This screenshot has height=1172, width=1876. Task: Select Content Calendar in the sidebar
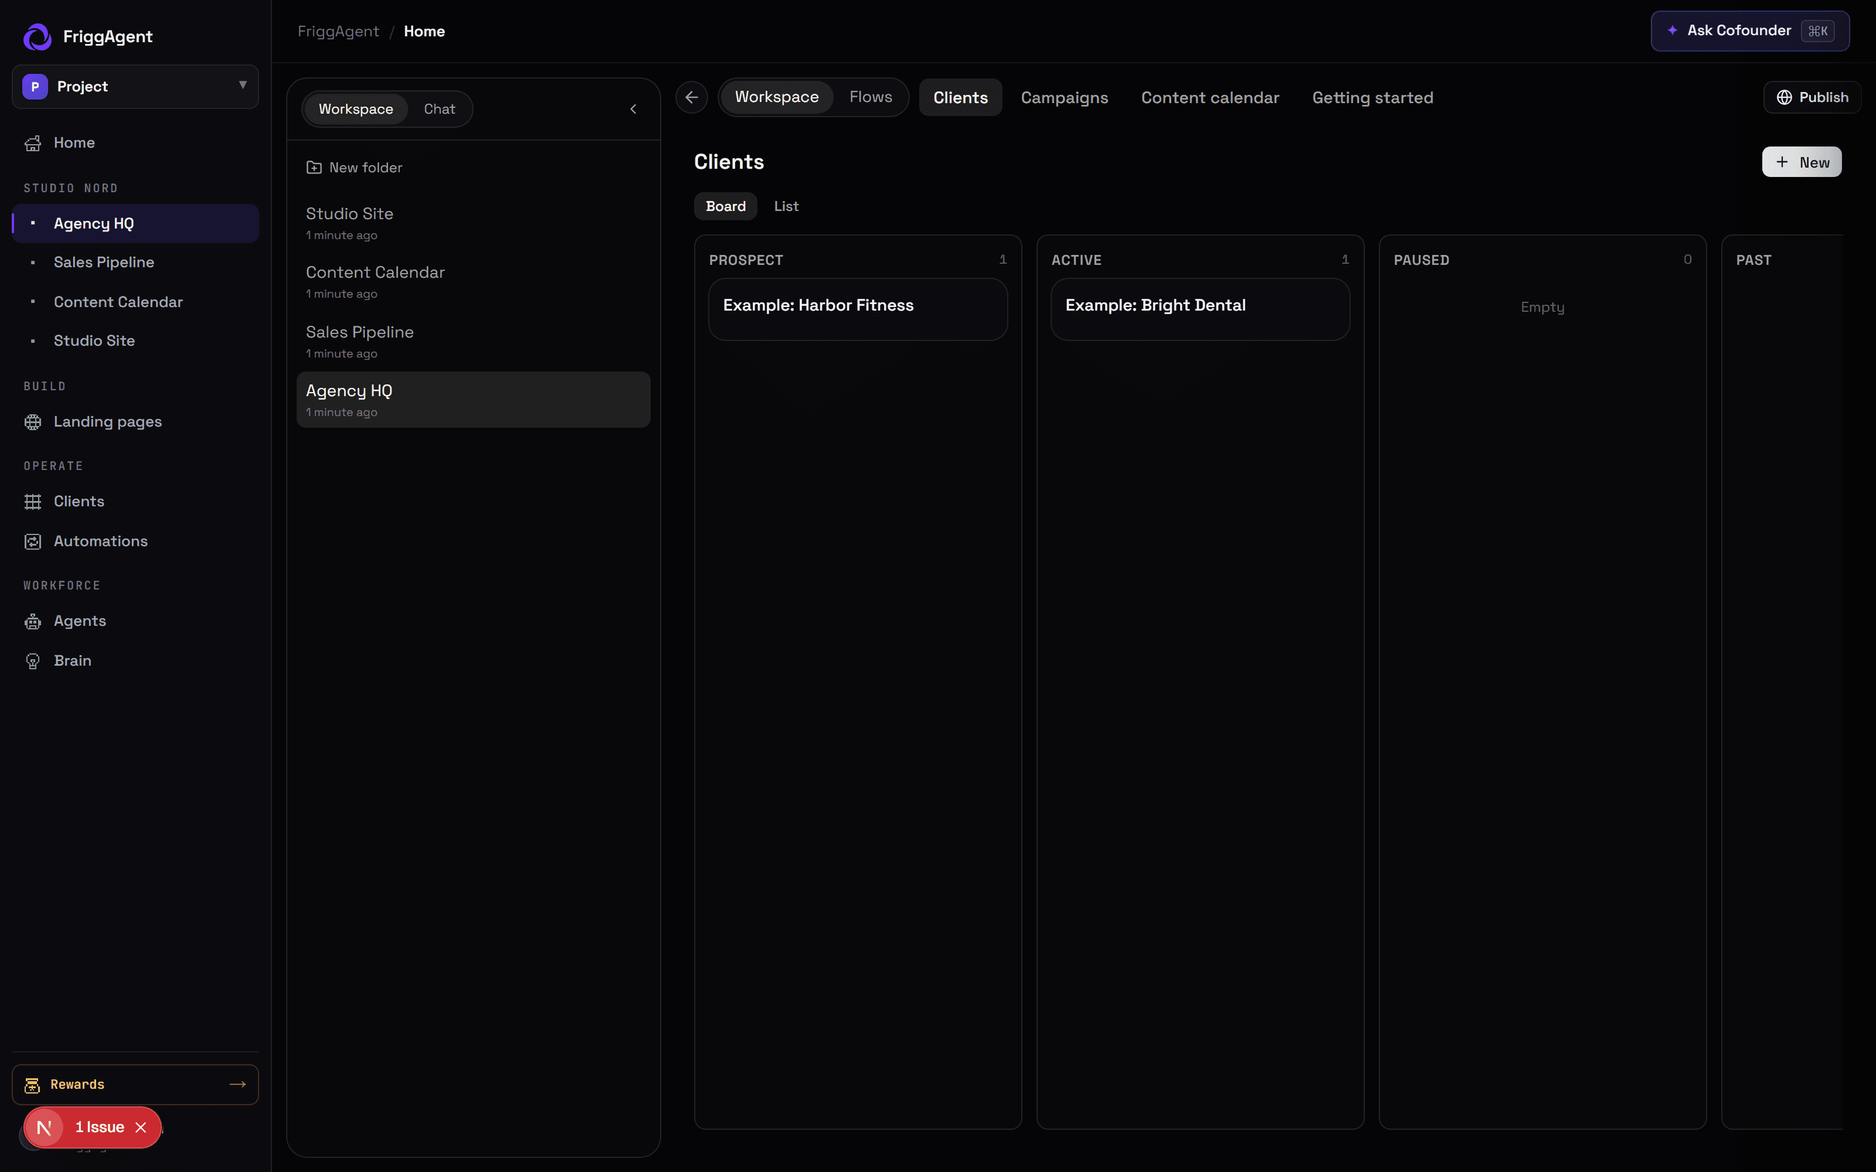coord(135,302)
